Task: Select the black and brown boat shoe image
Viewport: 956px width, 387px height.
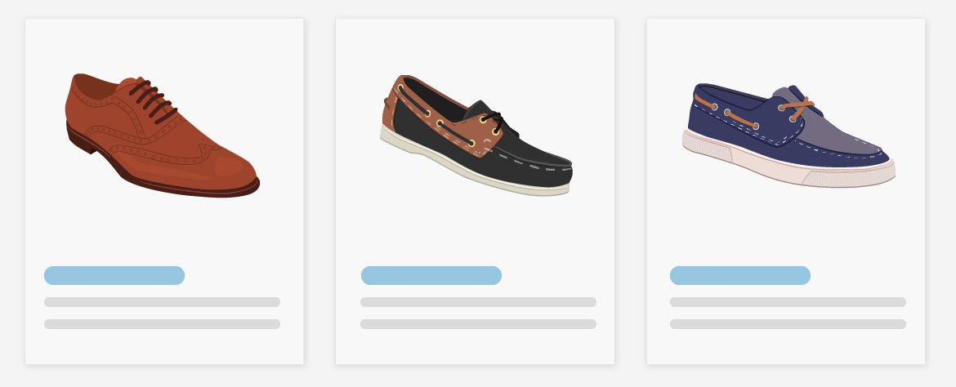Action: [x=476, y=136]
